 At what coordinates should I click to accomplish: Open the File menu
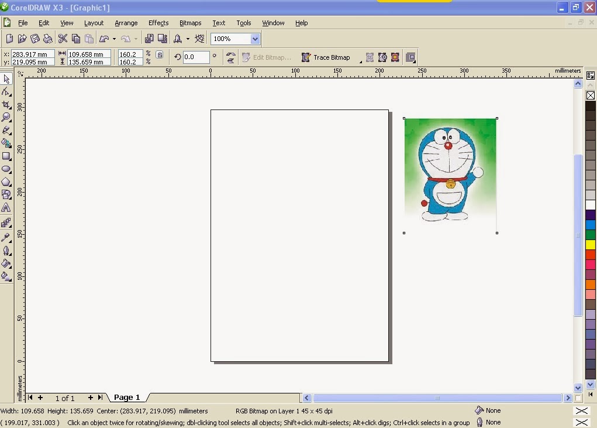[23, 23]
